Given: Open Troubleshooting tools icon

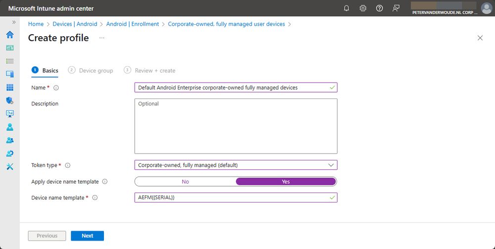Looking at the screenshot, I should [x=10, y=167].
